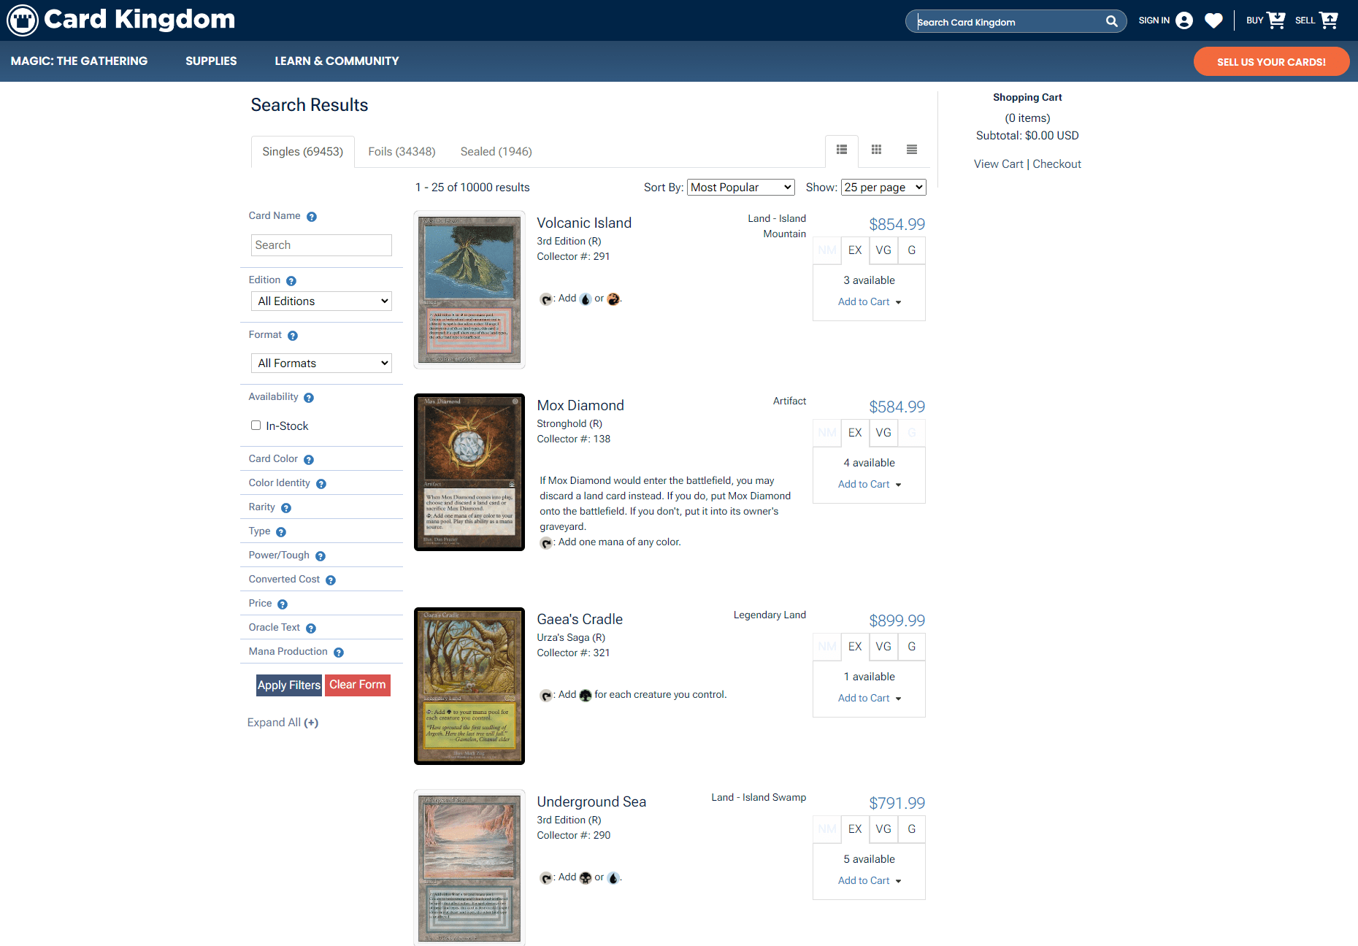Viewport: 1358px width, 946px height.
Task: Switch to grid view icon
Action: (877, 150)
